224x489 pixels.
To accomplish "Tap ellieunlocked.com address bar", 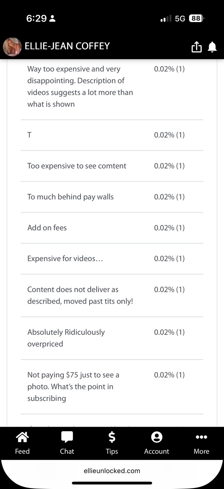I will [112, 471].
